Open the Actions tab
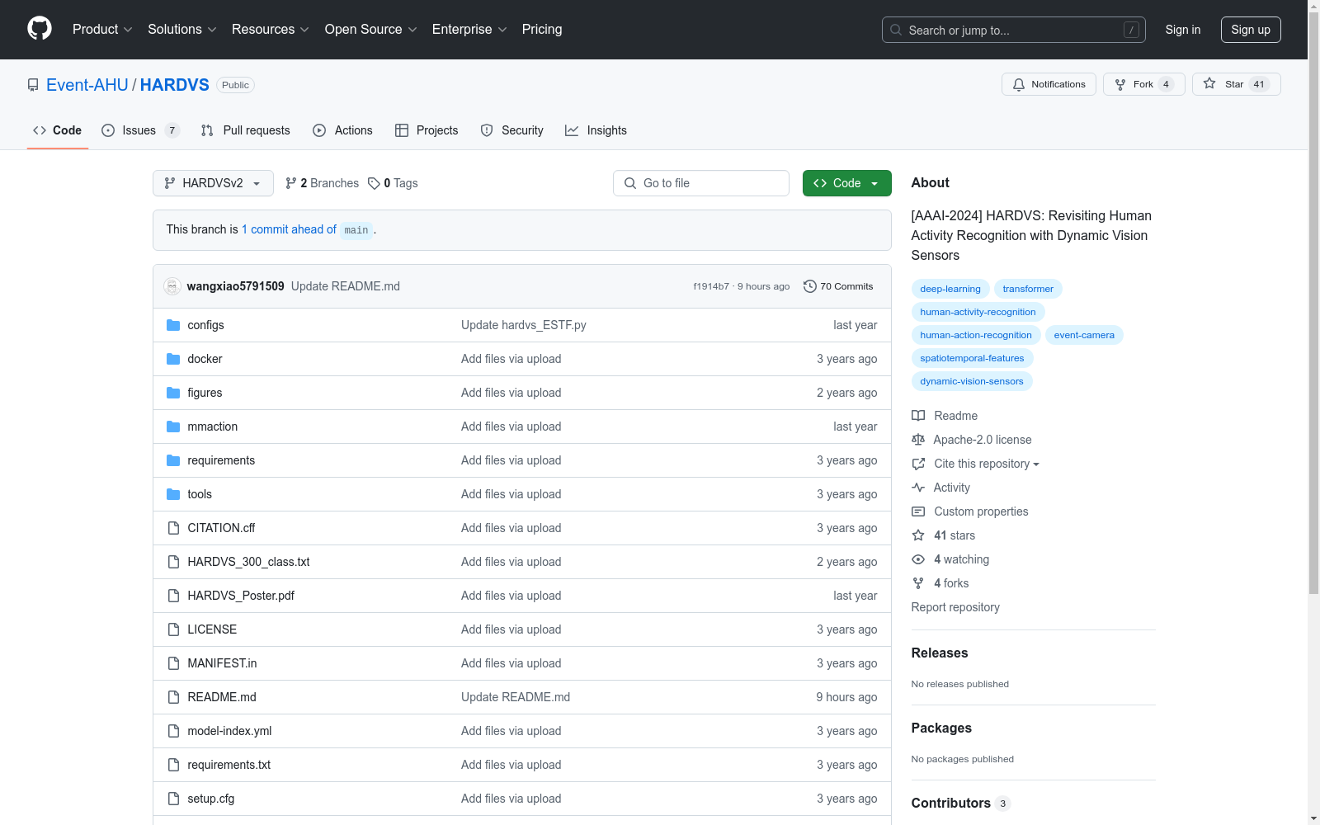This screenshot has width=1320, height=825. click(x=342, y=130)
